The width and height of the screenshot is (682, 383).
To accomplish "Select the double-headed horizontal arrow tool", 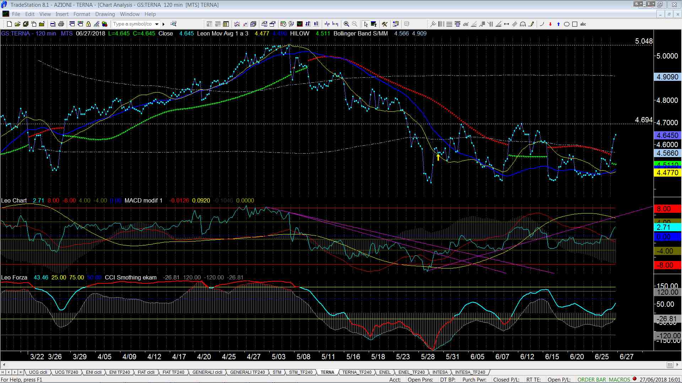I will coord(507,24).
